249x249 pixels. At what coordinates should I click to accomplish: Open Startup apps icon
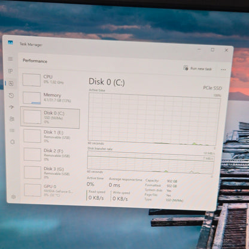(x=12, y=107)
